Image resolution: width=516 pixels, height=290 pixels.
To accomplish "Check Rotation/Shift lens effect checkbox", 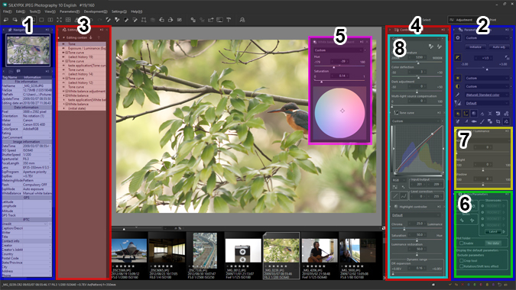I will point(462,266).
